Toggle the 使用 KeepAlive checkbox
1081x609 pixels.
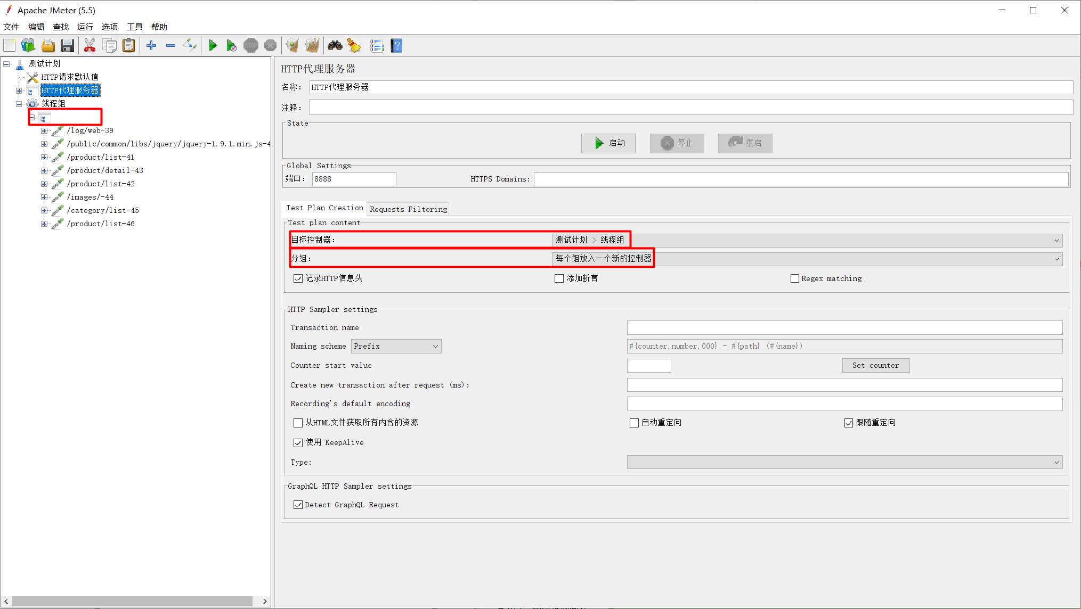298,443
